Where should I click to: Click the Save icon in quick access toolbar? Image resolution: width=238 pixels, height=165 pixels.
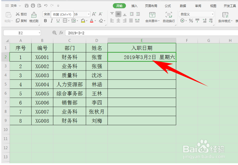[27, 6]
